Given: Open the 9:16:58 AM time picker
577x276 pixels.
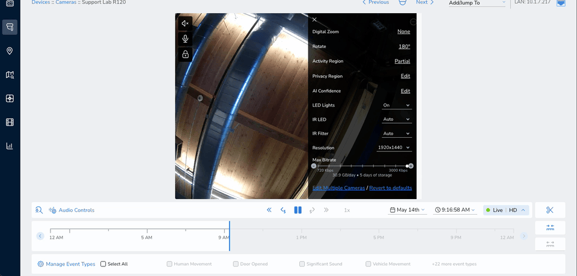Looking at the screenshot, I should (x=455, y=210).
